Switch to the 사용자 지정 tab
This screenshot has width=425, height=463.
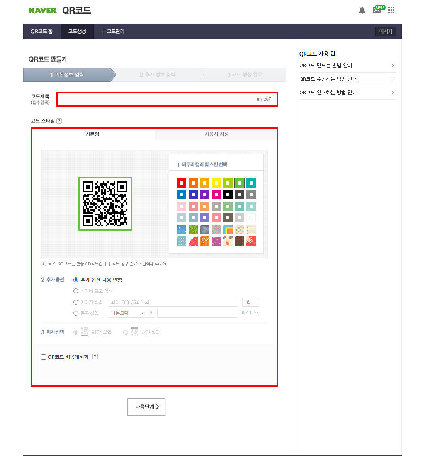pos(216,134)
